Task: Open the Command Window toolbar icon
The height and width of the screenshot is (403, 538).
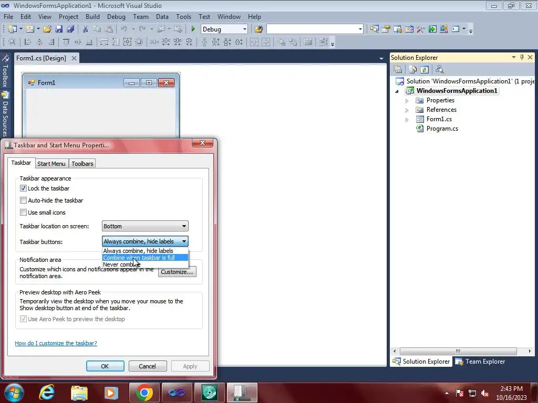Action: [456, 29]
